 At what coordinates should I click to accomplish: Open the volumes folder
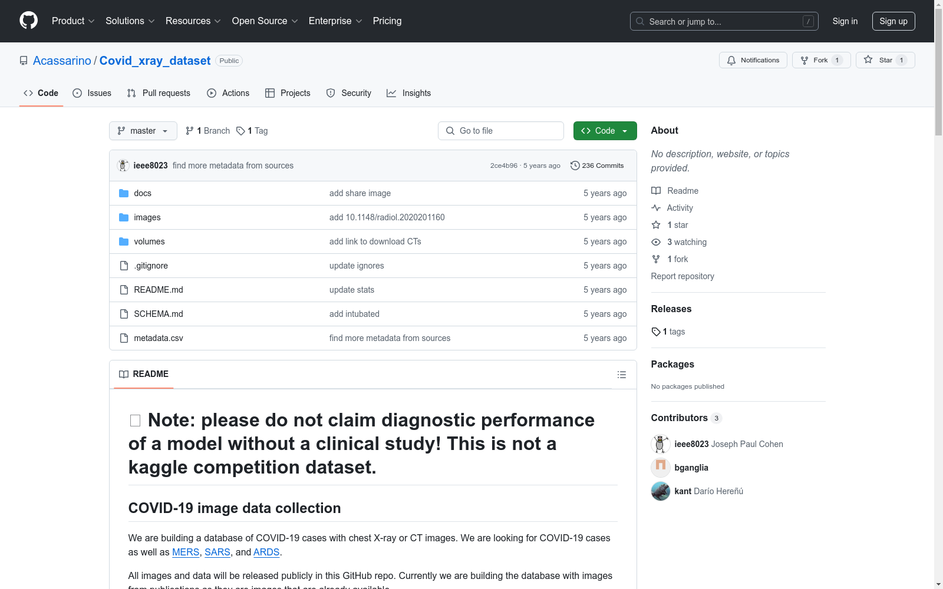pos(149,241)
